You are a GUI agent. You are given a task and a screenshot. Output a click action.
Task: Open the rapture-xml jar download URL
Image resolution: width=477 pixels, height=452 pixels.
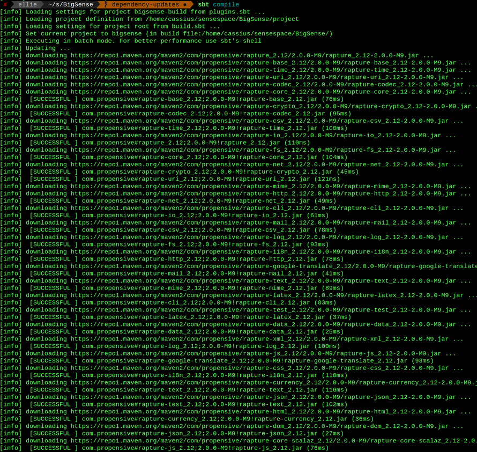pos(259,339)
